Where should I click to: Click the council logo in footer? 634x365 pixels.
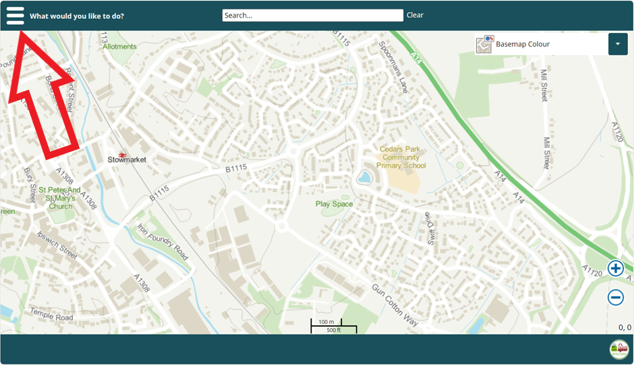point(617,349)
